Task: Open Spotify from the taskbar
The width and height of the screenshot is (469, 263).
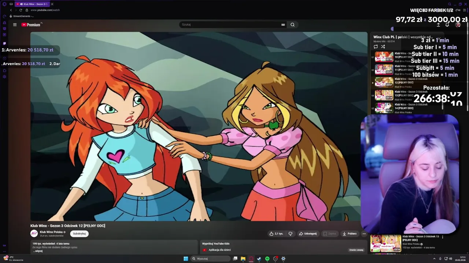Action: coord(267,259)
